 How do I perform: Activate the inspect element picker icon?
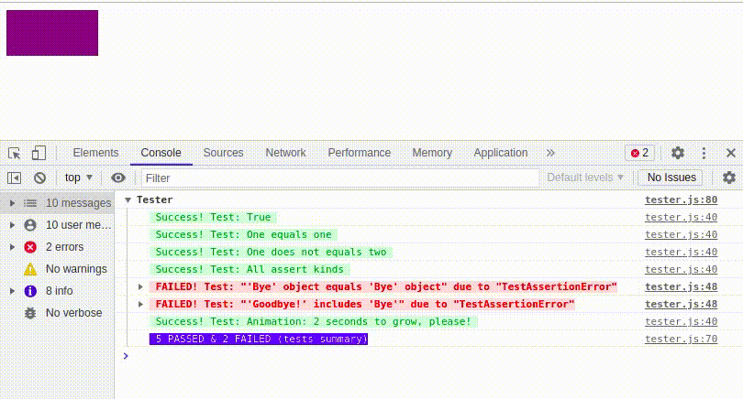pos(14,153)
